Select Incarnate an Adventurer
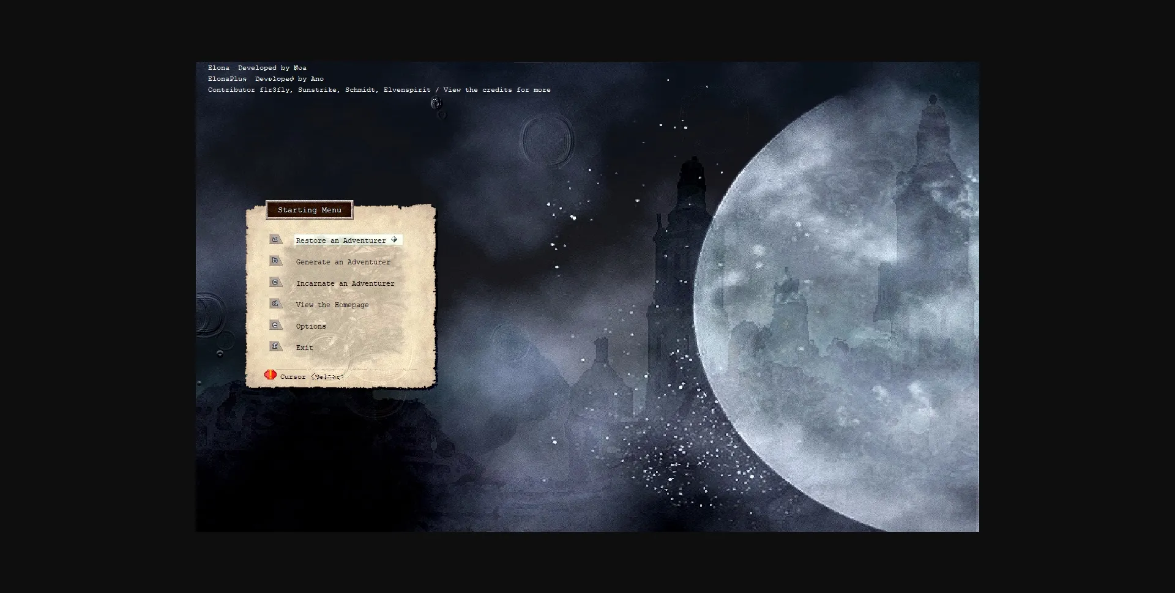This screenshot has width=1175, height=593. click(x=345, y=283)
